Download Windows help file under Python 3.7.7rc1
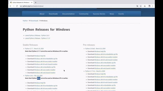Image resolution: width=163 pixels, height=91 pixels. (100, 74)
